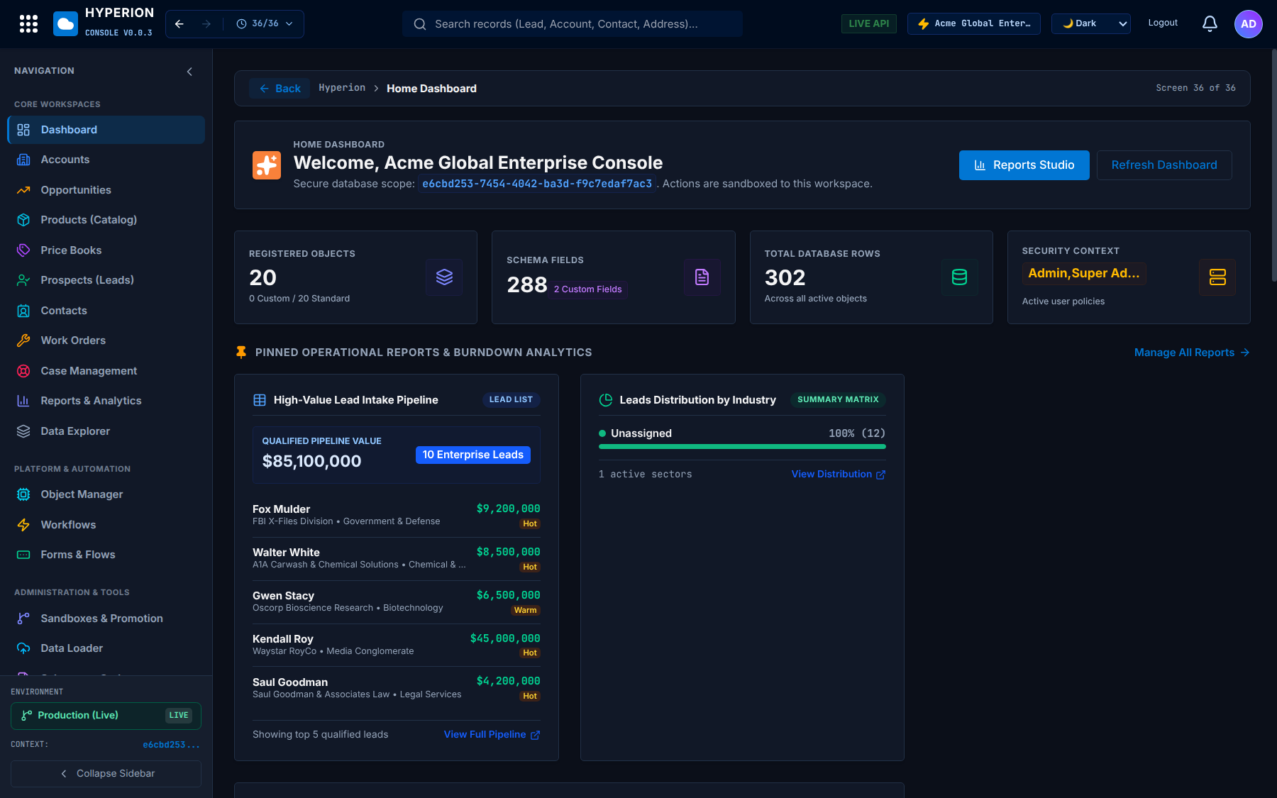
Task: Open the notifications bell
Action: click(x=1210, y=24)
